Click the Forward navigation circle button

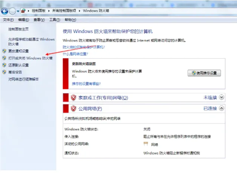pos(12,11)
